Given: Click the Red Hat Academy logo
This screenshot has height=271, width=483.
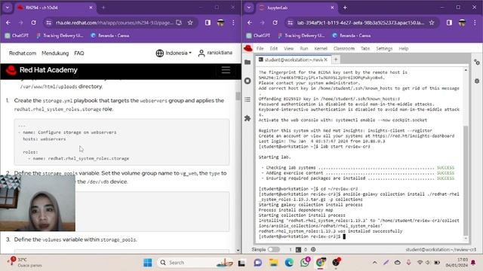Looking at the screenshot, I should (x=42, y=70).
